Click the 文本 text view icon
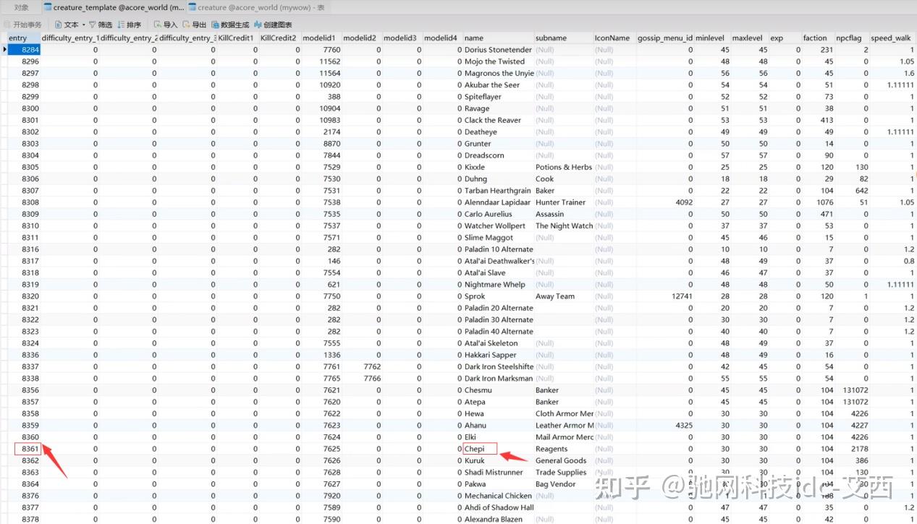The height and width of the screenshot is (524, 917). click(60, 25)
